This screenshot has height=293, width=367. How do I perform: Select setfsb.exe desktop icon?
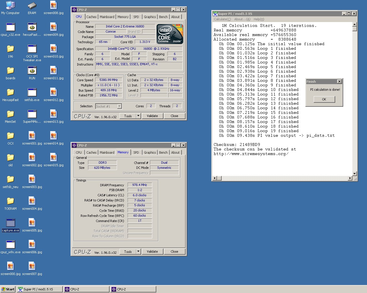tap(32, 95)
